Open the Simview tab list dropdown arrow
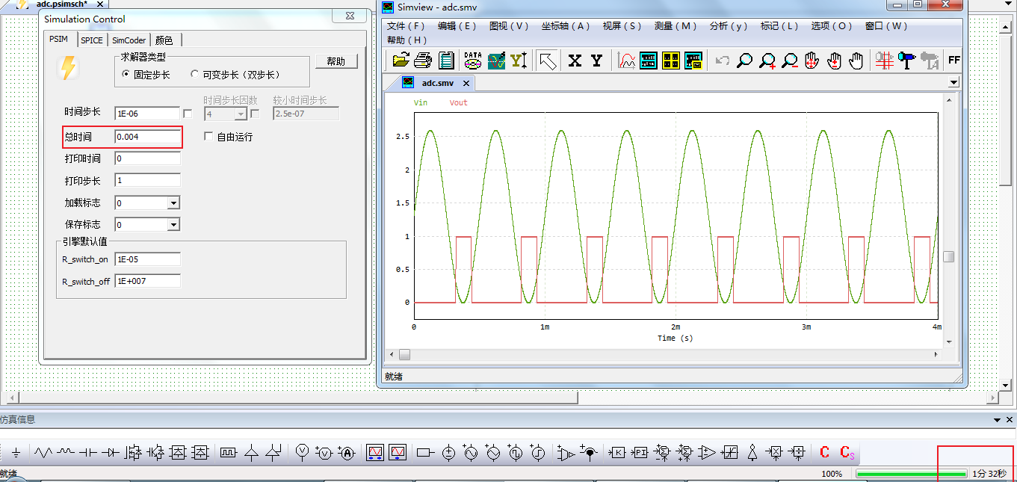 tap(953, 82)
